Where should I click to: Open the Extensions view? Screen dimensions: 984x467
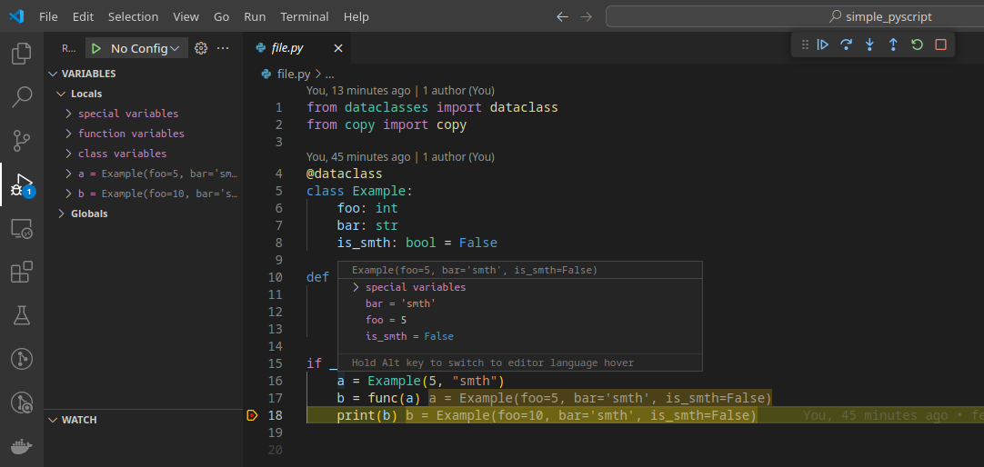pos(22,272)
